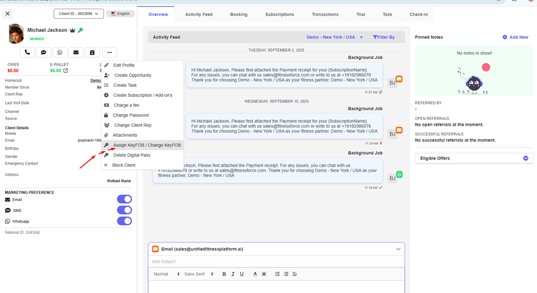Switch to the Booking tab
This screenshot has width=537, height=293.
[x=239, y=14]
